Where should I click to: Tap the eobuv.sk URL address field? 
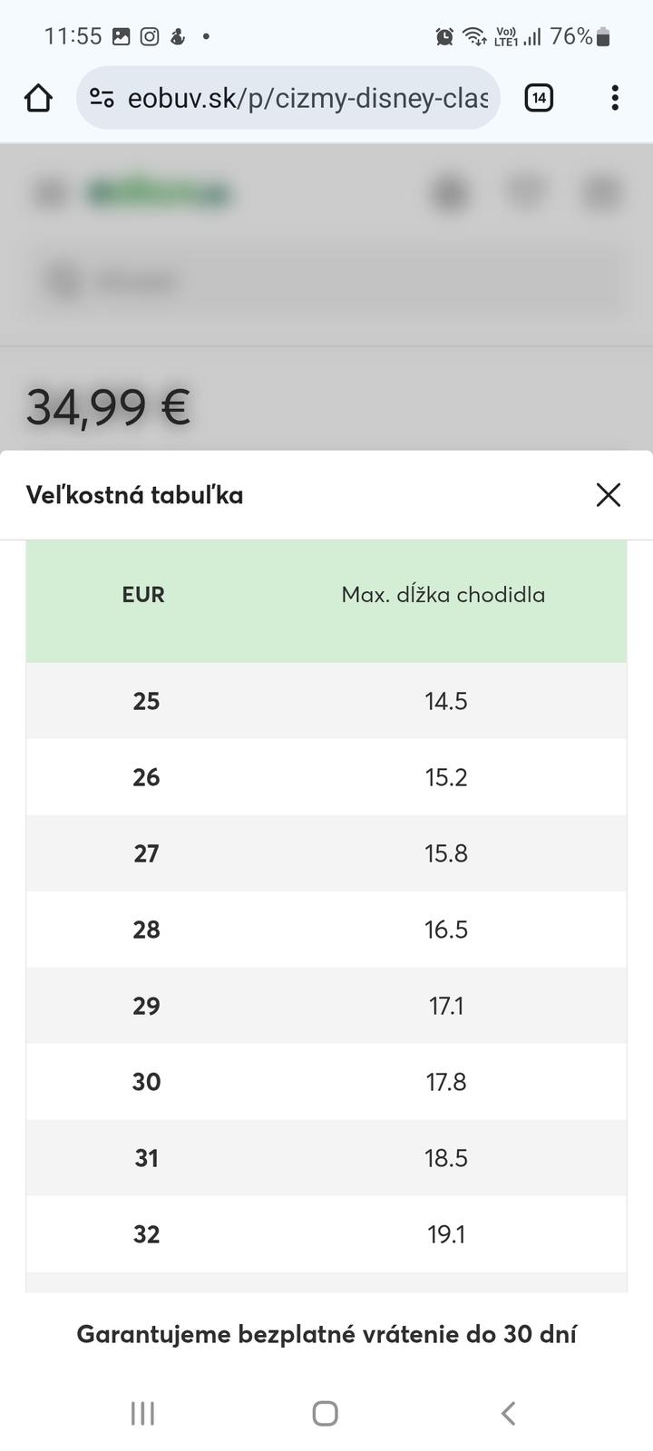[x=308, y=98]
